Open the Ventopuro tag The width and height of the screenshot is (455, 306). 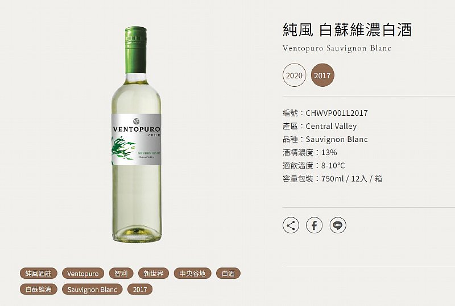click(83, 273)
